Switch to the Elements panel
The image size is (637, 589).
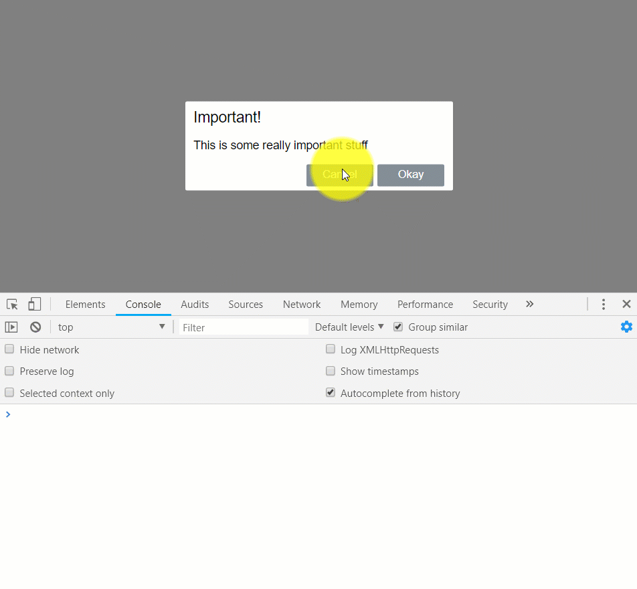85,304
